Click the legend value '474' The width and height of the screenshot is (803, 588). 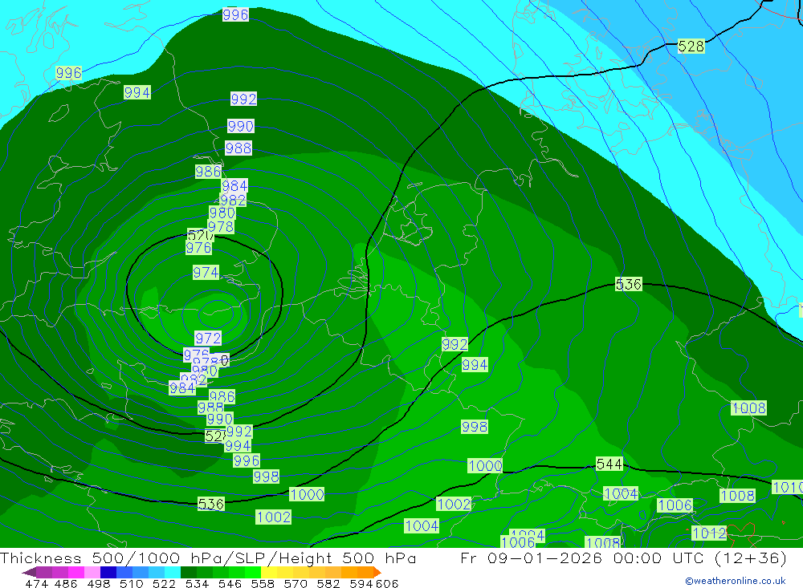pos(36,583)
